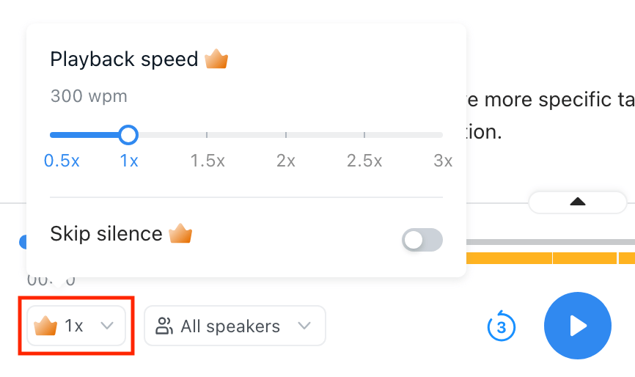Screen dimensions: 635x377
Task: Click the crown icon beside Playback speed
Action: click(x=216, y=59)
